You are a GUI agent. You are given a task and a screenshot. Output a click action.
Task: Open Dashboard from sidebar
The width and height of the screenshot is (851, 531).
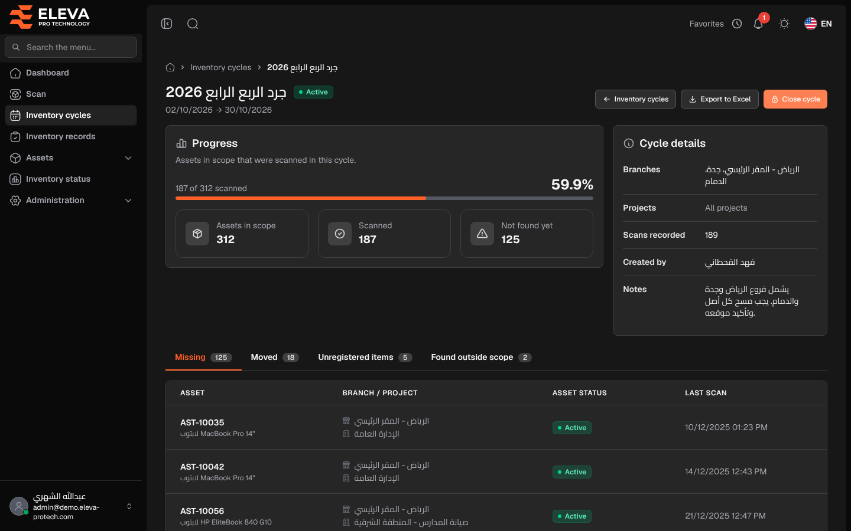[x=71, y=73]
